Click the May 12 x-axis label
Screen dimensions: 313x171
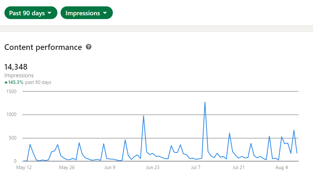pos(24,168)
